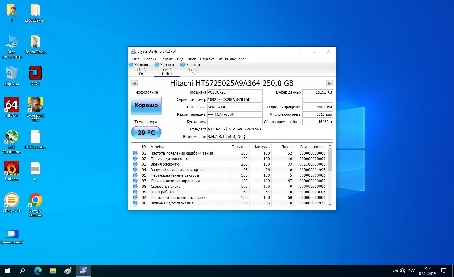Open OCCT.confi... file icon
Viewport: 454px width, 277px height.
(35, 139)
